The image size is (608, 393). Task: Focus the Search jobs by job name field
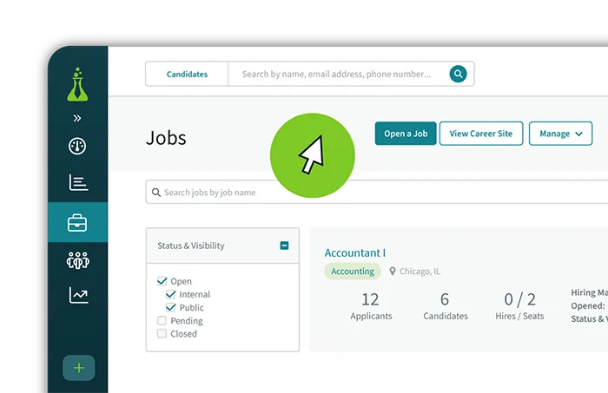click(x=377, y=192)
